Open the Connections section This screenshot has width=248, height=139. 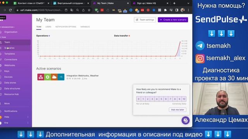tap(10, 59)
